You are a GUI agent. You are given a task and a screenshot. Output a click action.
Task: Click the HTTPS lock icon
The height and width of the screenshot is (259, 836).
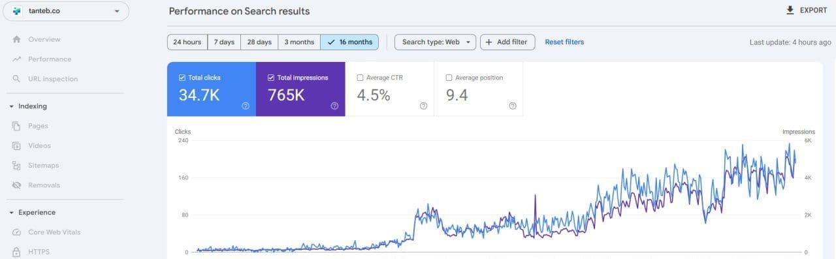(16, 252)
